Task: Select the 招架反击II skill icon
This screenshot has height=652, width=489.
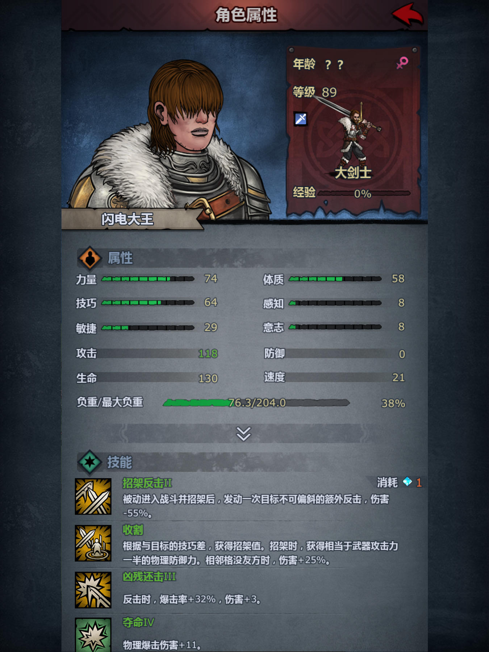Action: 93,496
